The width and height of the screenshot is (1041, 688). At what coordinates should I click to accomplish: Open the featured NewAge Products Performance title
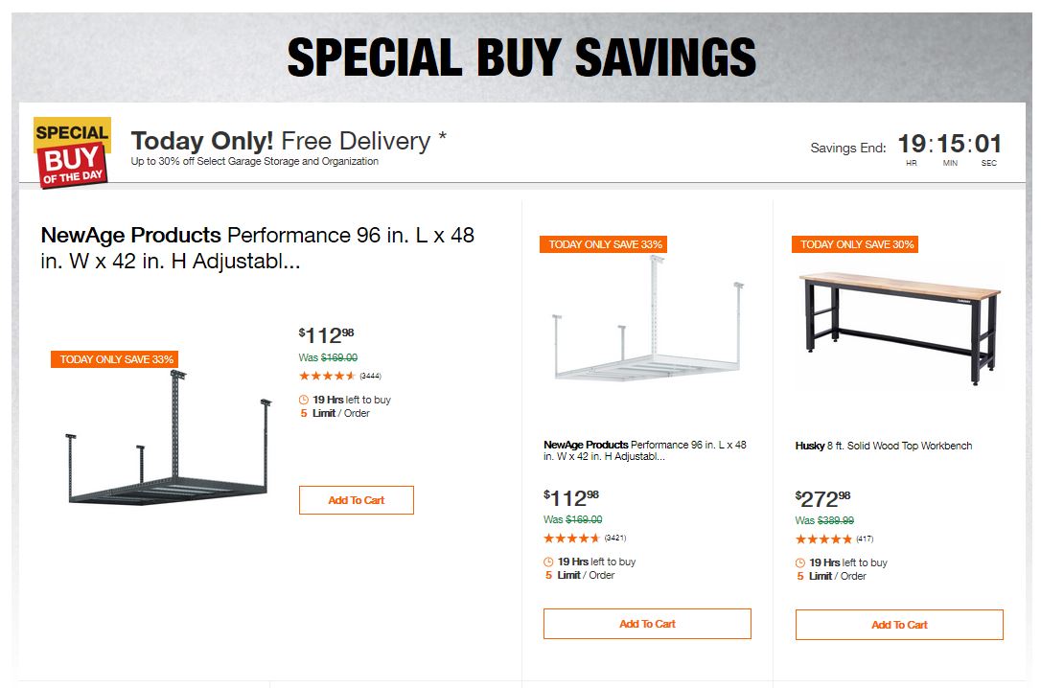coord(257,247)
